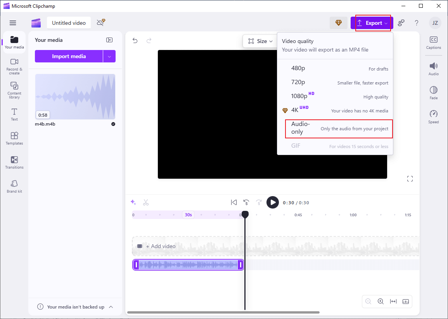Open the Templates tab
The image size is (448, 319).
[14, 138]
